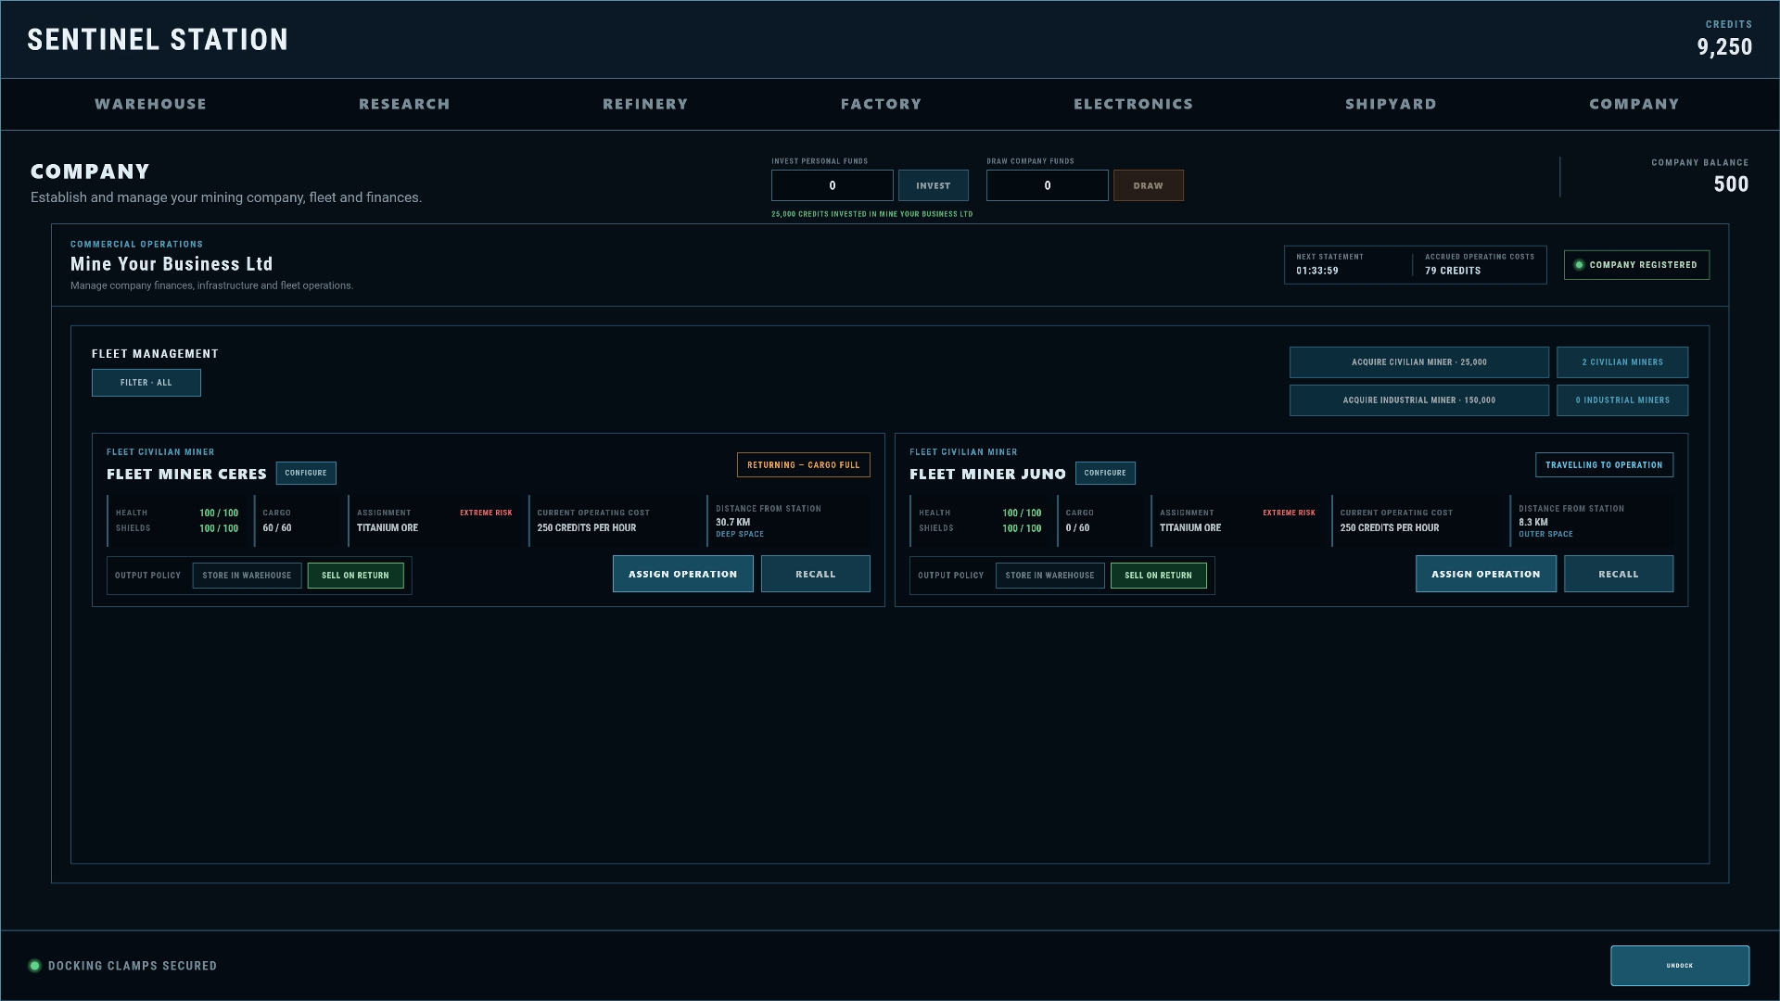Go to the Refinery tab

point(645,104)
